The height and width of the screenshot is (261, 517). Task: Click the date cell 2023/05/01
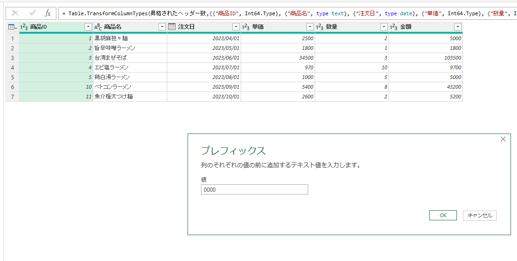(x=204, y=48)
